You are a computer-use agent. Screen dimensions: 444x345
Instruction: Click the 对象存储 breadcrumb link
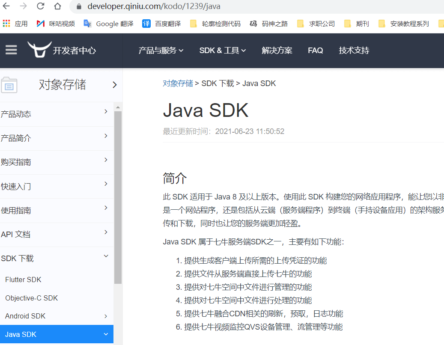[x=178, y=83]
